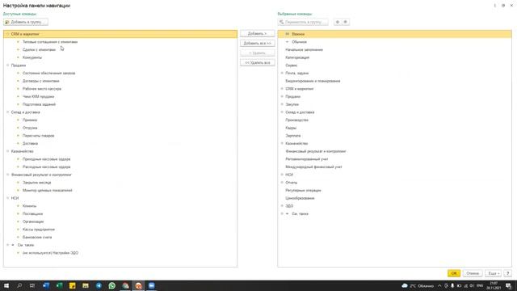Image resolution: width=517 pixels, height=291 pixels.
Task: Expand 'Отчеты' in selected commands
Action: click(282, 183)
